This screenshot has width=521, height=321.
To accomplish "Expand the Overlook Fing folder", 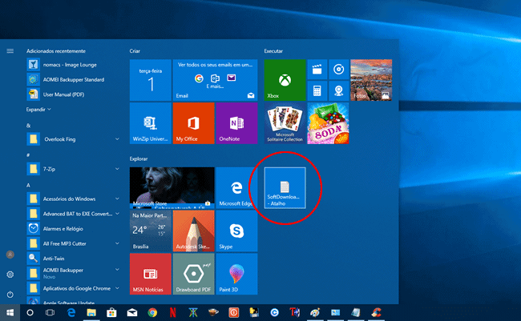I will 118,139.
